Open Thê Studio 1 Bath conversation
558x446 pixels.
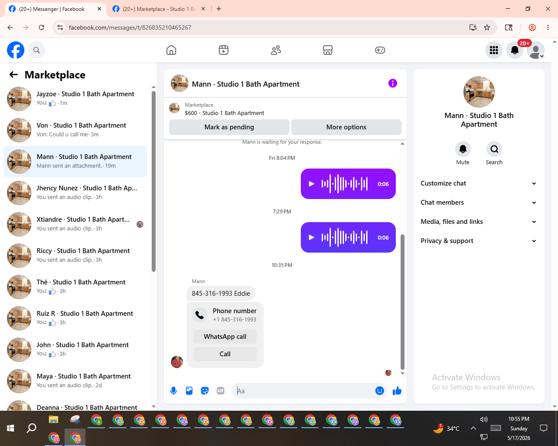click(x=75, y=287)
